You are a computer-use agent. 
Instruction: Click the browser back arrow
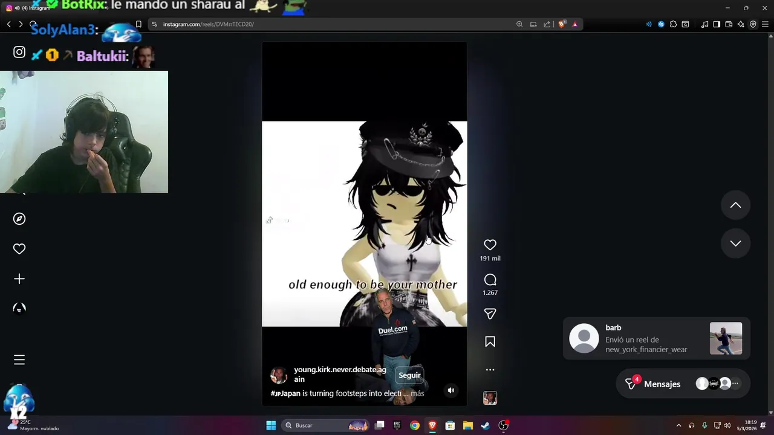[x=9, y=24]
